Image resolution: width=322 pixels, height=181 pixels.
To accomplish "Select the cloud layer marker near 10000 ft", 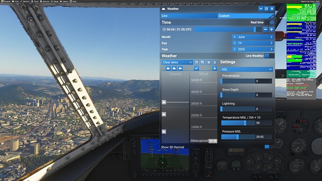I will (164, 132).
